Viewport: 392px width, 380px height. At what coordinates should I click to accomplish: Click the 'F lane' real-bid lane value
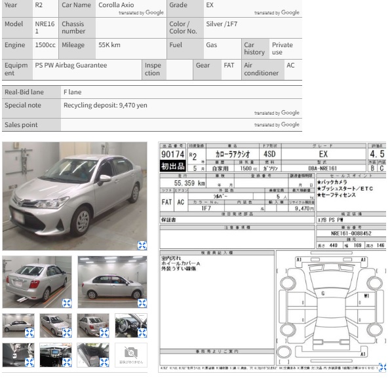(73, 92)
